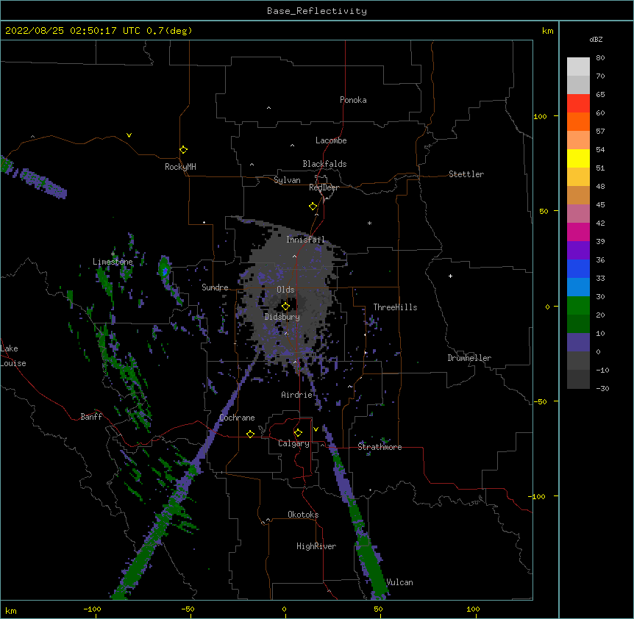Click the white asterisk above Limestone label
Image resolution: width=634 pixels, height=619 pixels.
[x=113, y=254]
